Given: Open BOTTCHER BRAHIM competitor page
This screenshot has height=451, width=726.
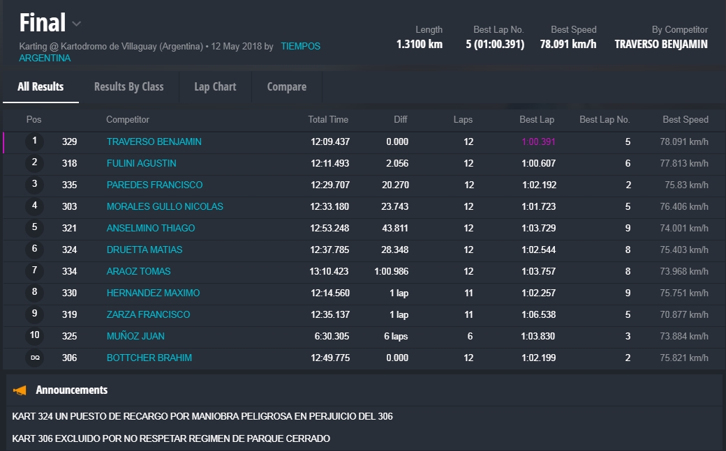Looking at the screenshot, I should click(149, 358).
